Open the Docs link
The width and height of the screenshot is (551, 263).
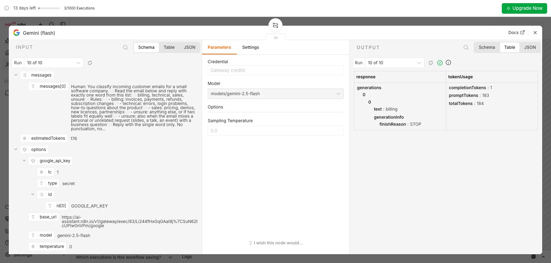click(x=516, y=32)
